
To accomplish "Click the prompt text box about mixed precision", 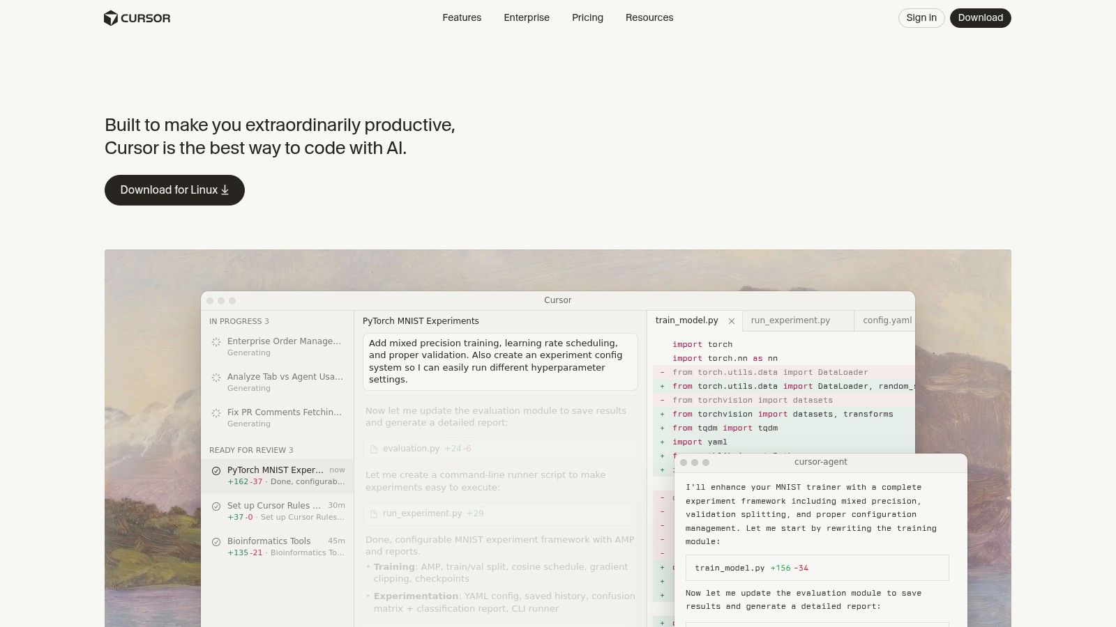I will (x=500, y=362).
